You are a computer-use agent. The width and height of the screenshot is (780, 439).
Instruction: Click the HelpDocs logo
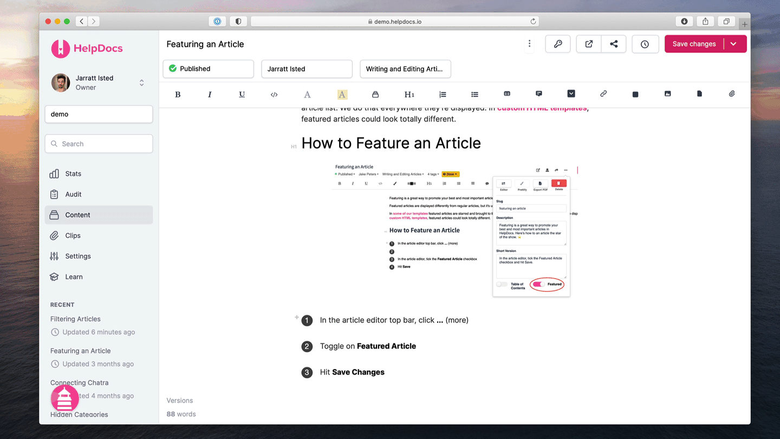(x=87, y=48)
